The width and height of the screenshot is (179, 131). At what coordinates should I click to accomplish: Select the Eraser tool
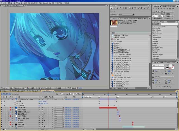(x=144, y=8)
